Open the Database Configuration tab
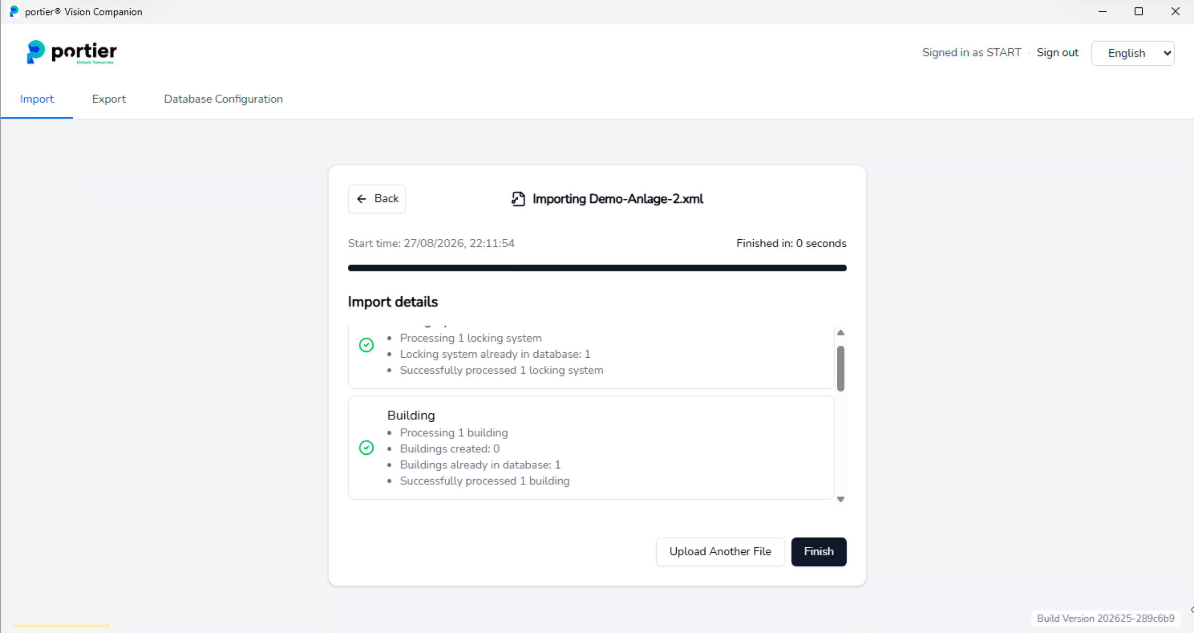Screen dimensions: 1194x633 (223, 99)
